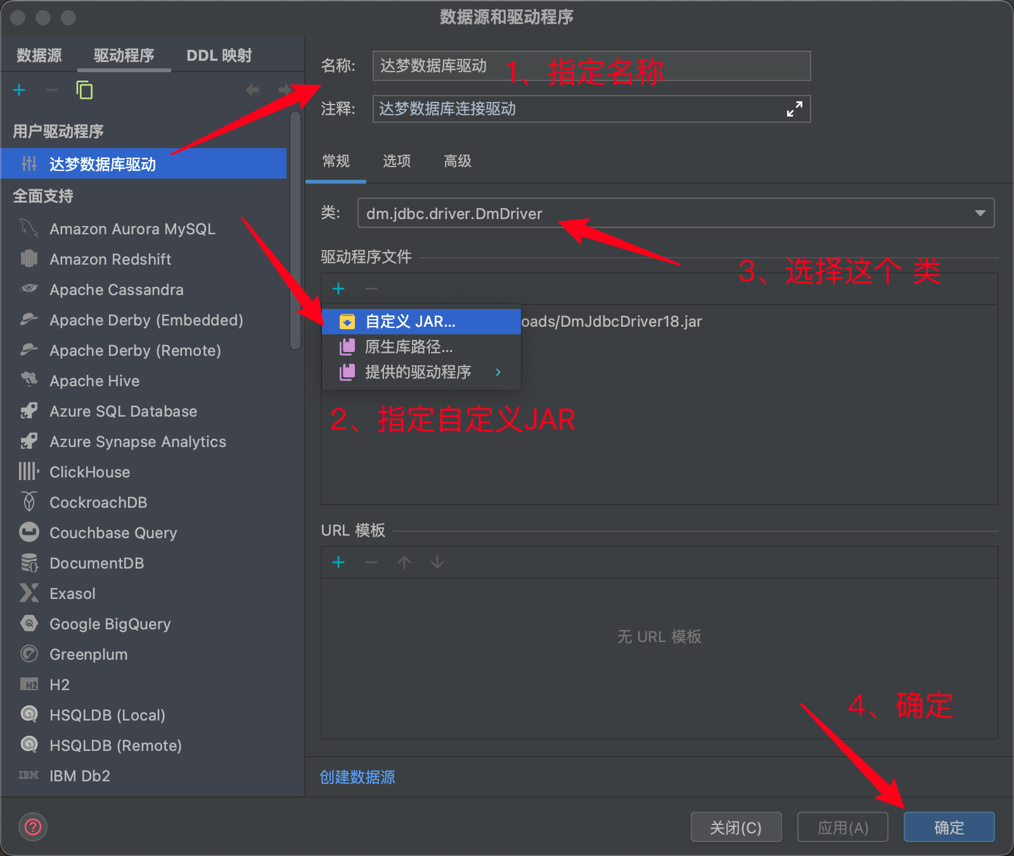Open the 选项 tab
1014x856 pixels.
click(397, 161)
